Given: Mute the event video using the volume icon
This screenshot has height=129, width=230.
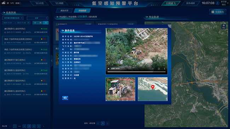Looking at the screenshot, I should (153, 69).
